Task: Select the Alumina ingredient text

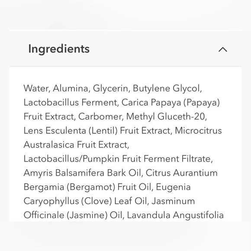Action: (x=71, y=88)
